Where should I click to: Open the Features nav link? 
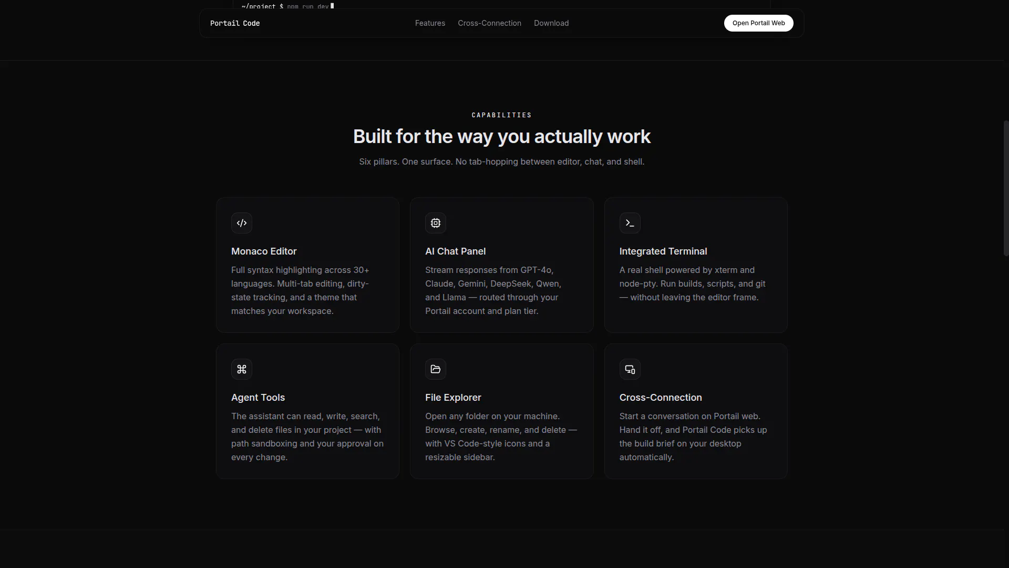click(430, 23)
